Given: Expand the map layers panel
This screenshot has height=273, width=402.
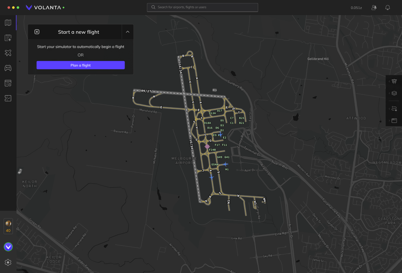Looking at the screenshot, I should tap(394, 93).
